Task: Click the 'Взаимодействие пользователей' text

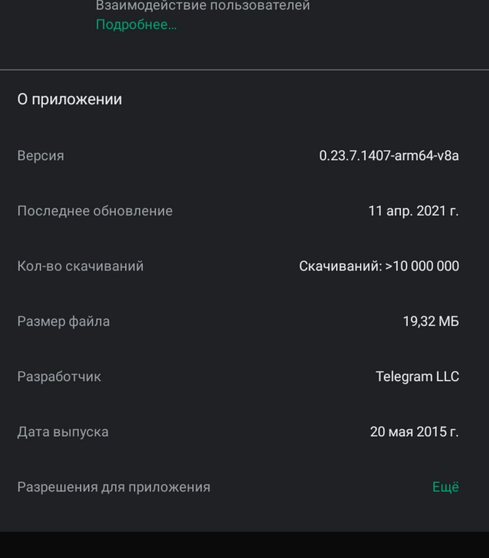Action: tap(203, 6)
